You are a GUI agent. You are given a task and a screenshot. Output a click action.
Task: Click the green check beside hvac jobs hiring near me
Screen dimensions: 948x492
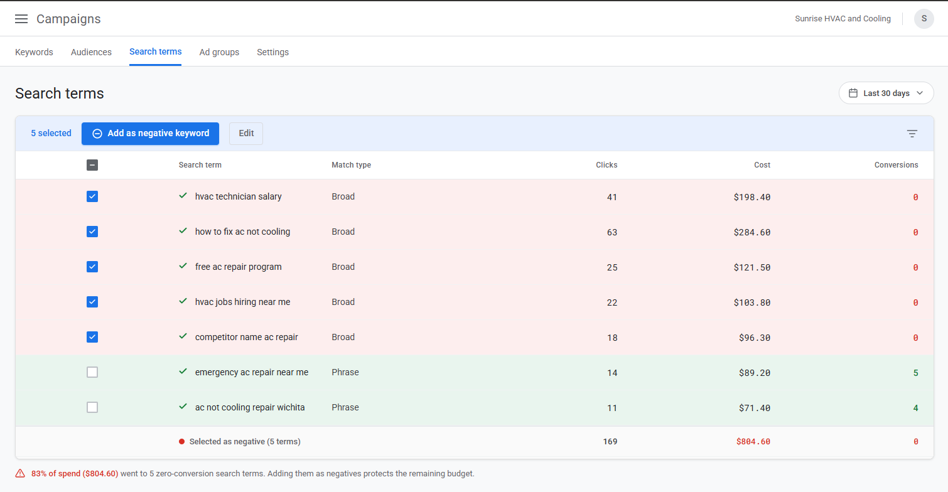[183, 301]
